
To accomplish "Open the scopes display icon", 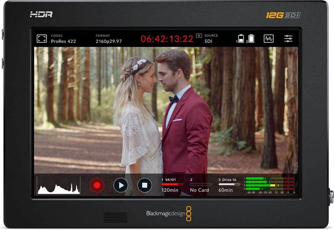I will (x=269, y=39).
